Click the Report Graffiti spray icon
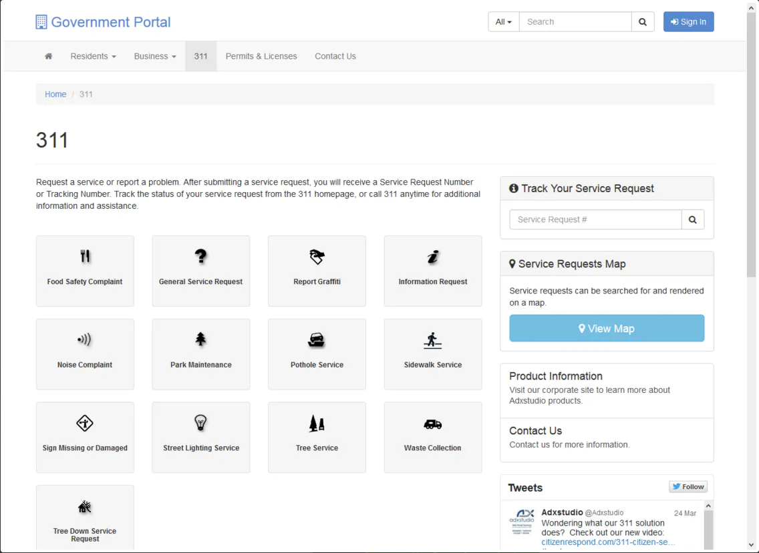The height and width of the screenshot is (553, 759). (x=317, y=257)
